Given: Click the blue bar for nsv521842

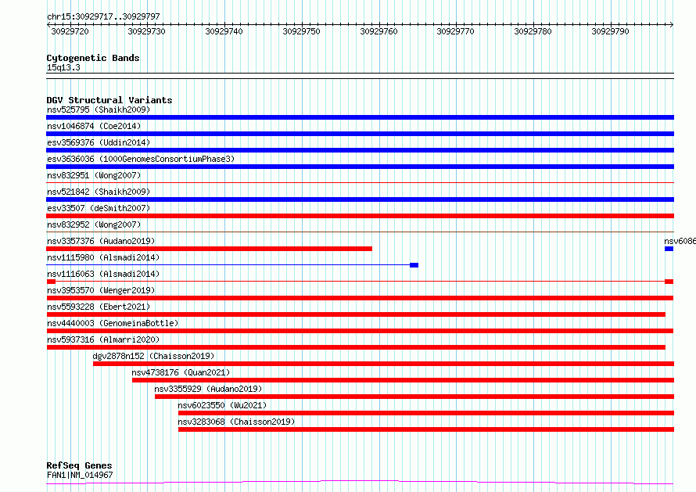Looking at the screenshot, I should click(360, 199).
